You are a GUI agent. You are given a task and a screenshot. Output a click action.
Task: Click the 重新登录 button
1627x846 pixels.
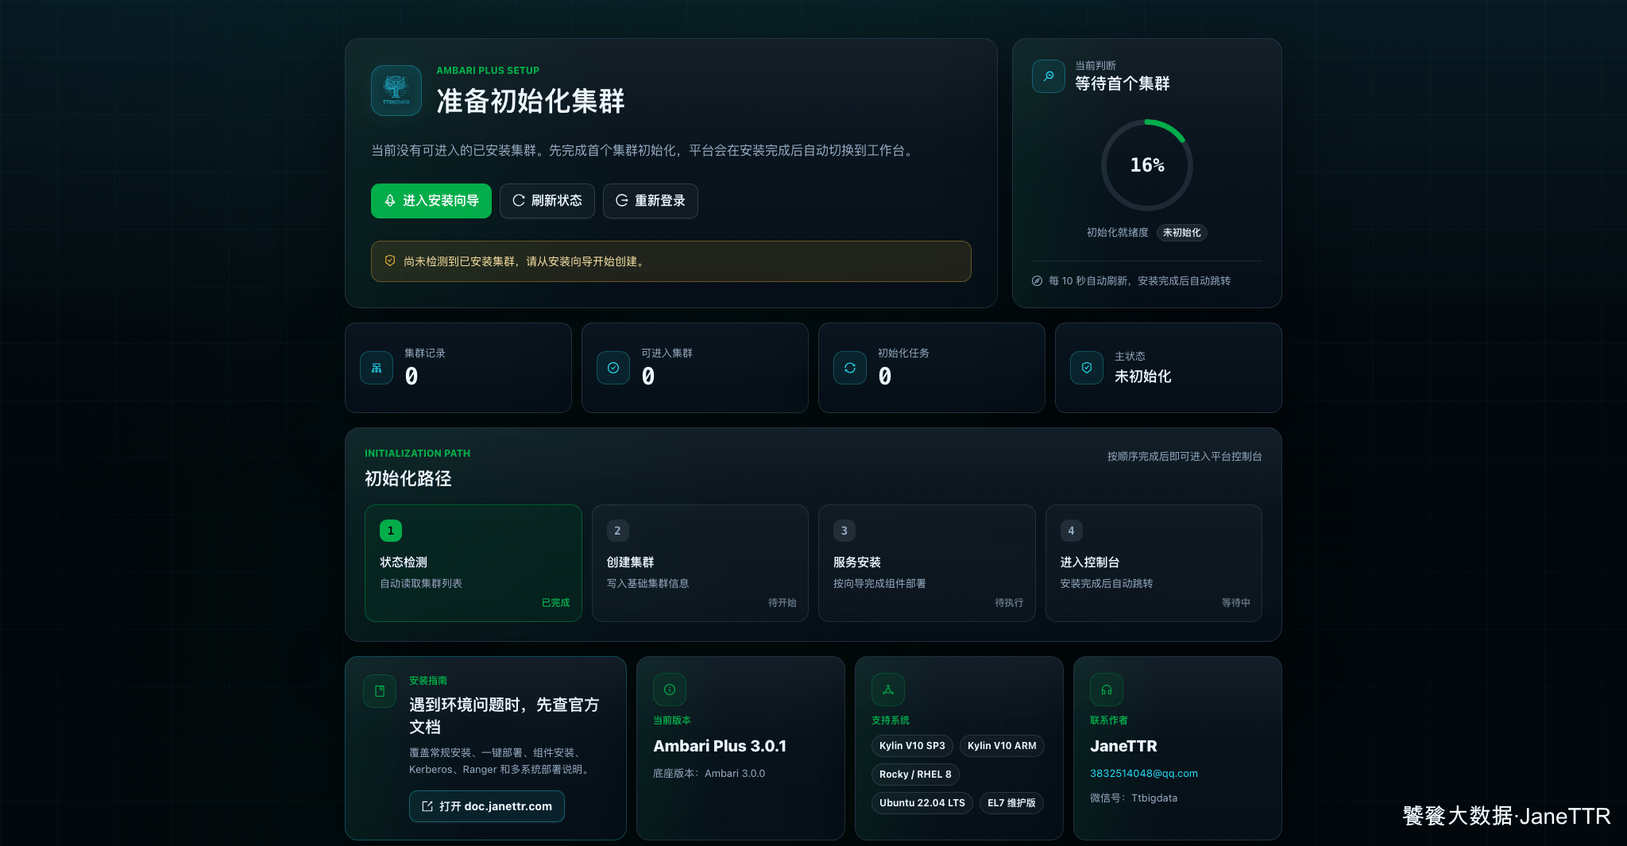(x=651, y=201)
